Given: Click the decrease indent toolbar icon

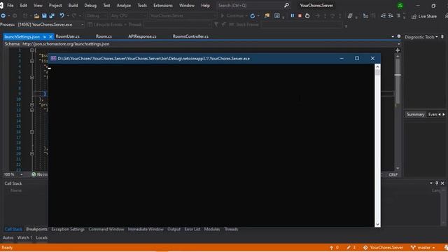Looking at the screenshot, I should click(x=383, y=16).
